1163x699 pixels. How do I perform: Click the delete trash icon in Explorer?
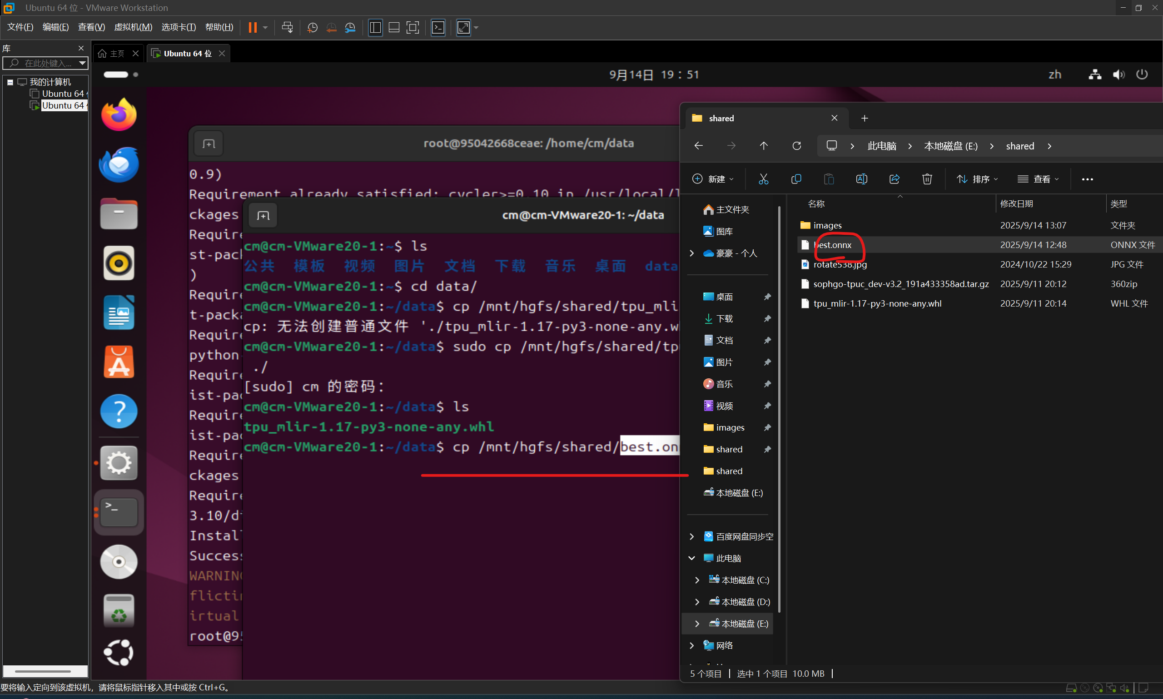(926, 179)
